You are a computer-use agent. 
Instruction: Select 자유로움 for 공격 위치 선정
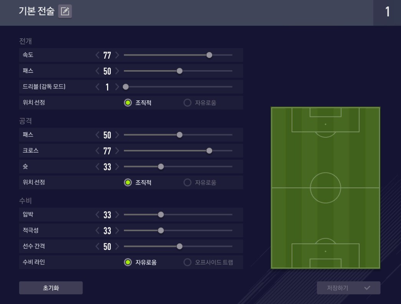pyautogui.click(x=188, y=182)
